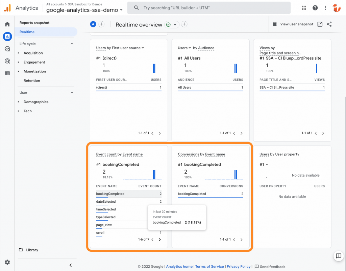Click the Google apps grid icon
346x271 pixels.
[x=304, y=8]
